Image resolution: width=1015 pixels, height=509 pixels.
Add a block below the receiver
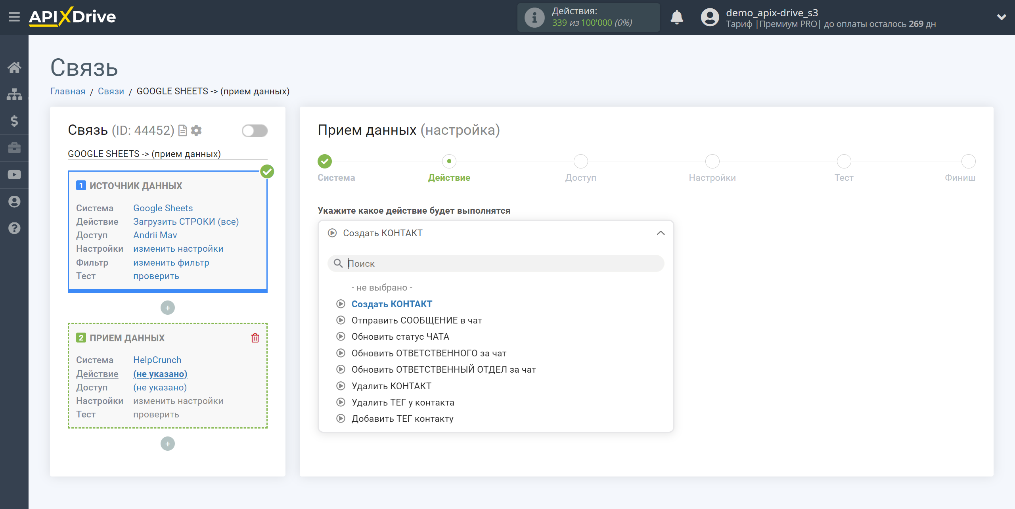click(168, 444)
